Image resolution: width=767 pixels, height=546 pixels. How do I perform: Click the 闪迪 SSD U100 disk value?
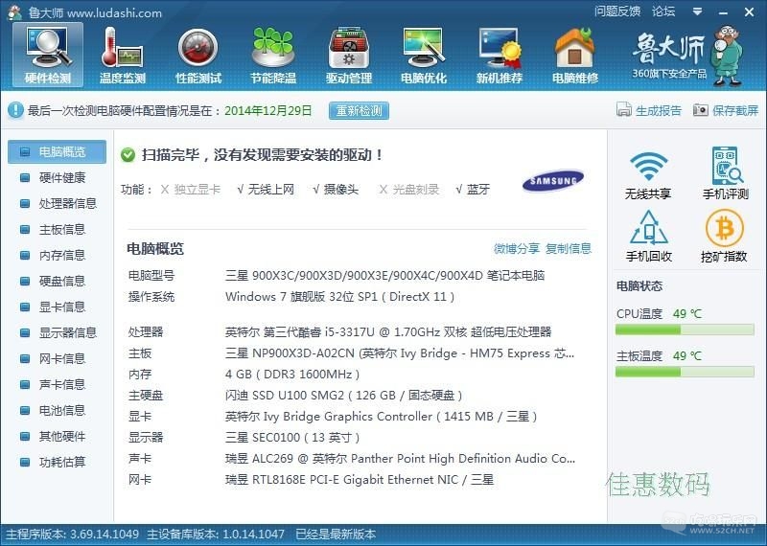343,395
